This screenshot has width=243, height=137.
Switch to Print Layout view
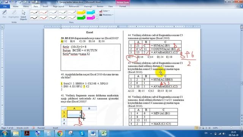(x=196, y=128)
